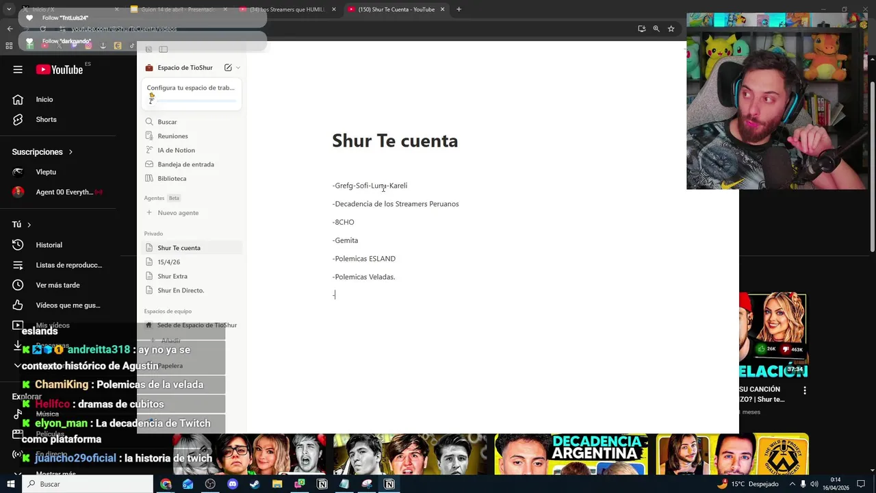
Task: Open Biblioteca in Notion sidebar
Action: (172, 179)
